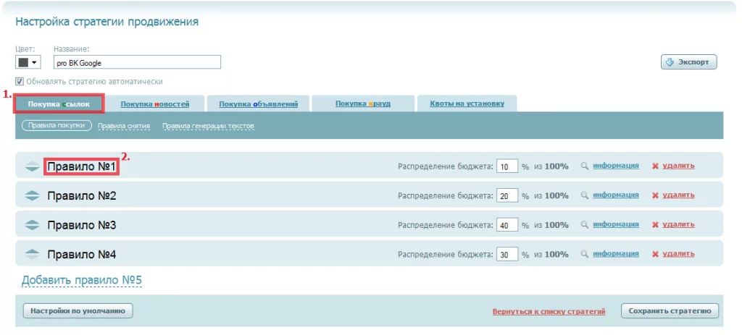Select the Правила покупки sub-tab
742x335 pixels.
click(57, 126)
